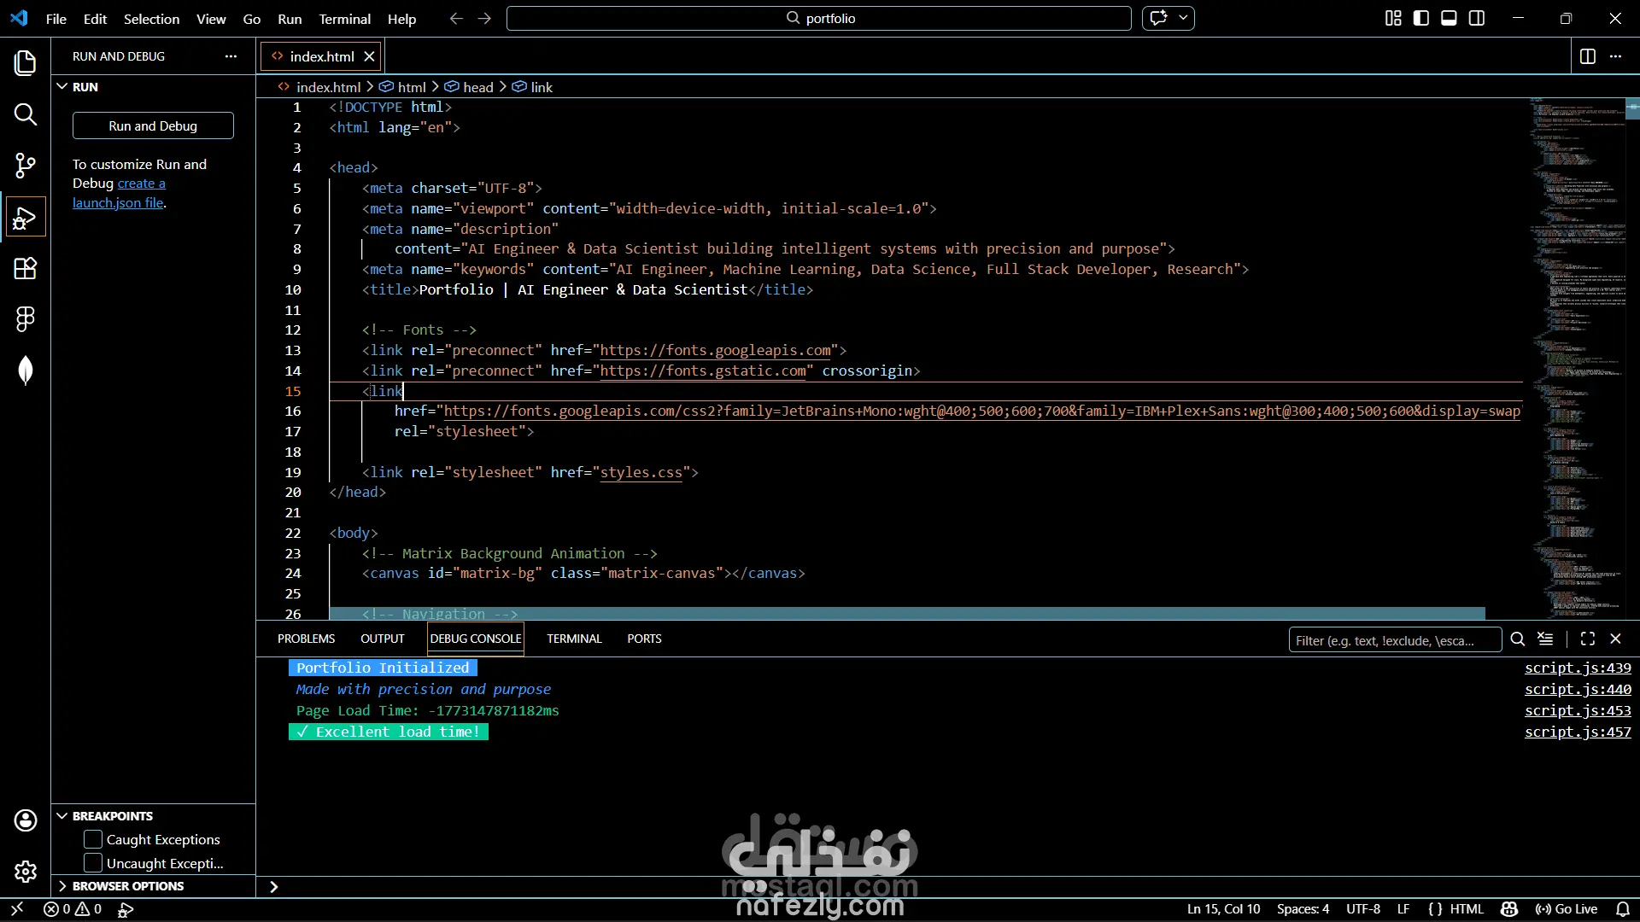Open the Search view icon

26,114
